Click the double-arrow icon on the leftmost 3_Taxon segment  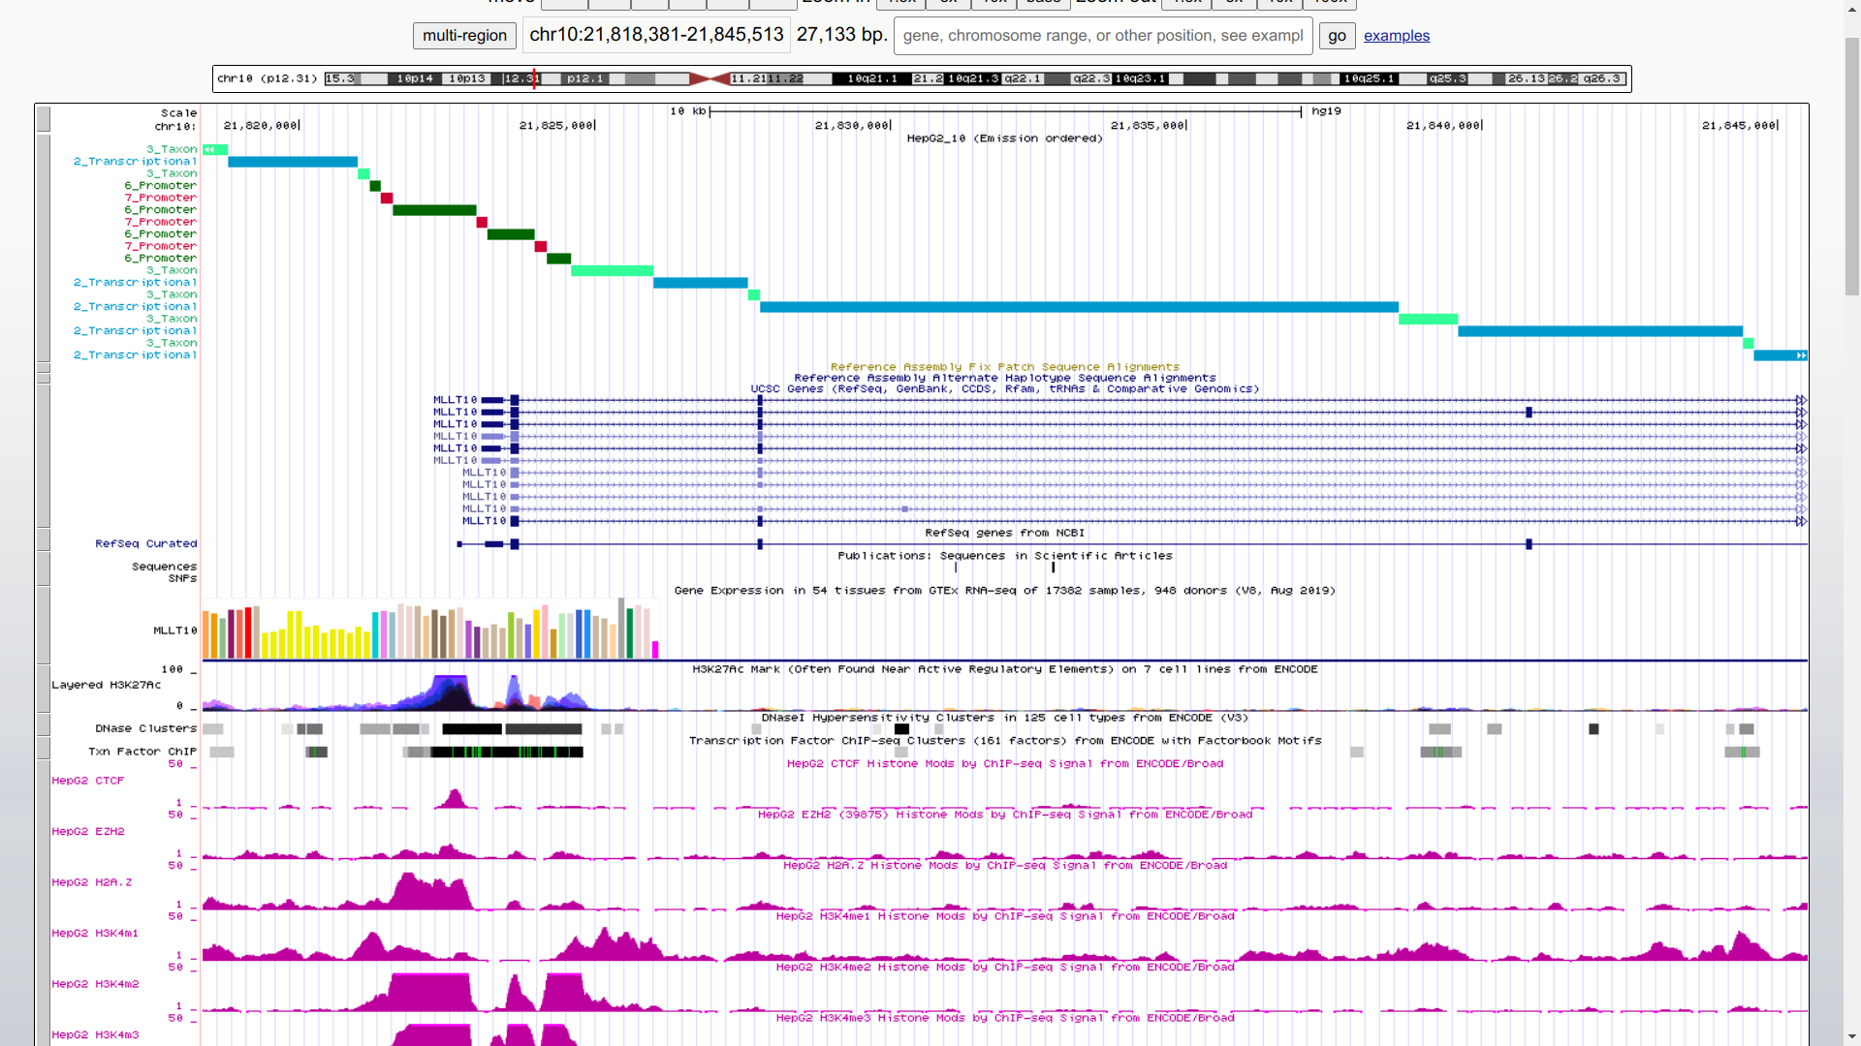click(x=208, y=150)
